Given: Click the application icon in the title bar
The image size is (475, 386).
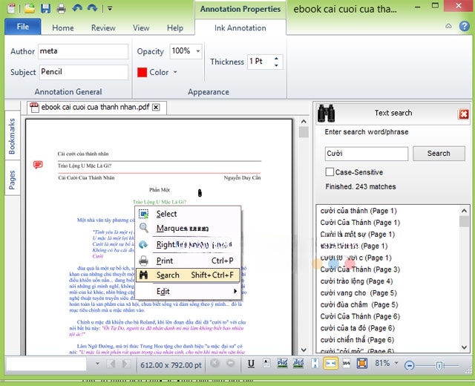Looking at the screenshot, I should coord(11,8).
